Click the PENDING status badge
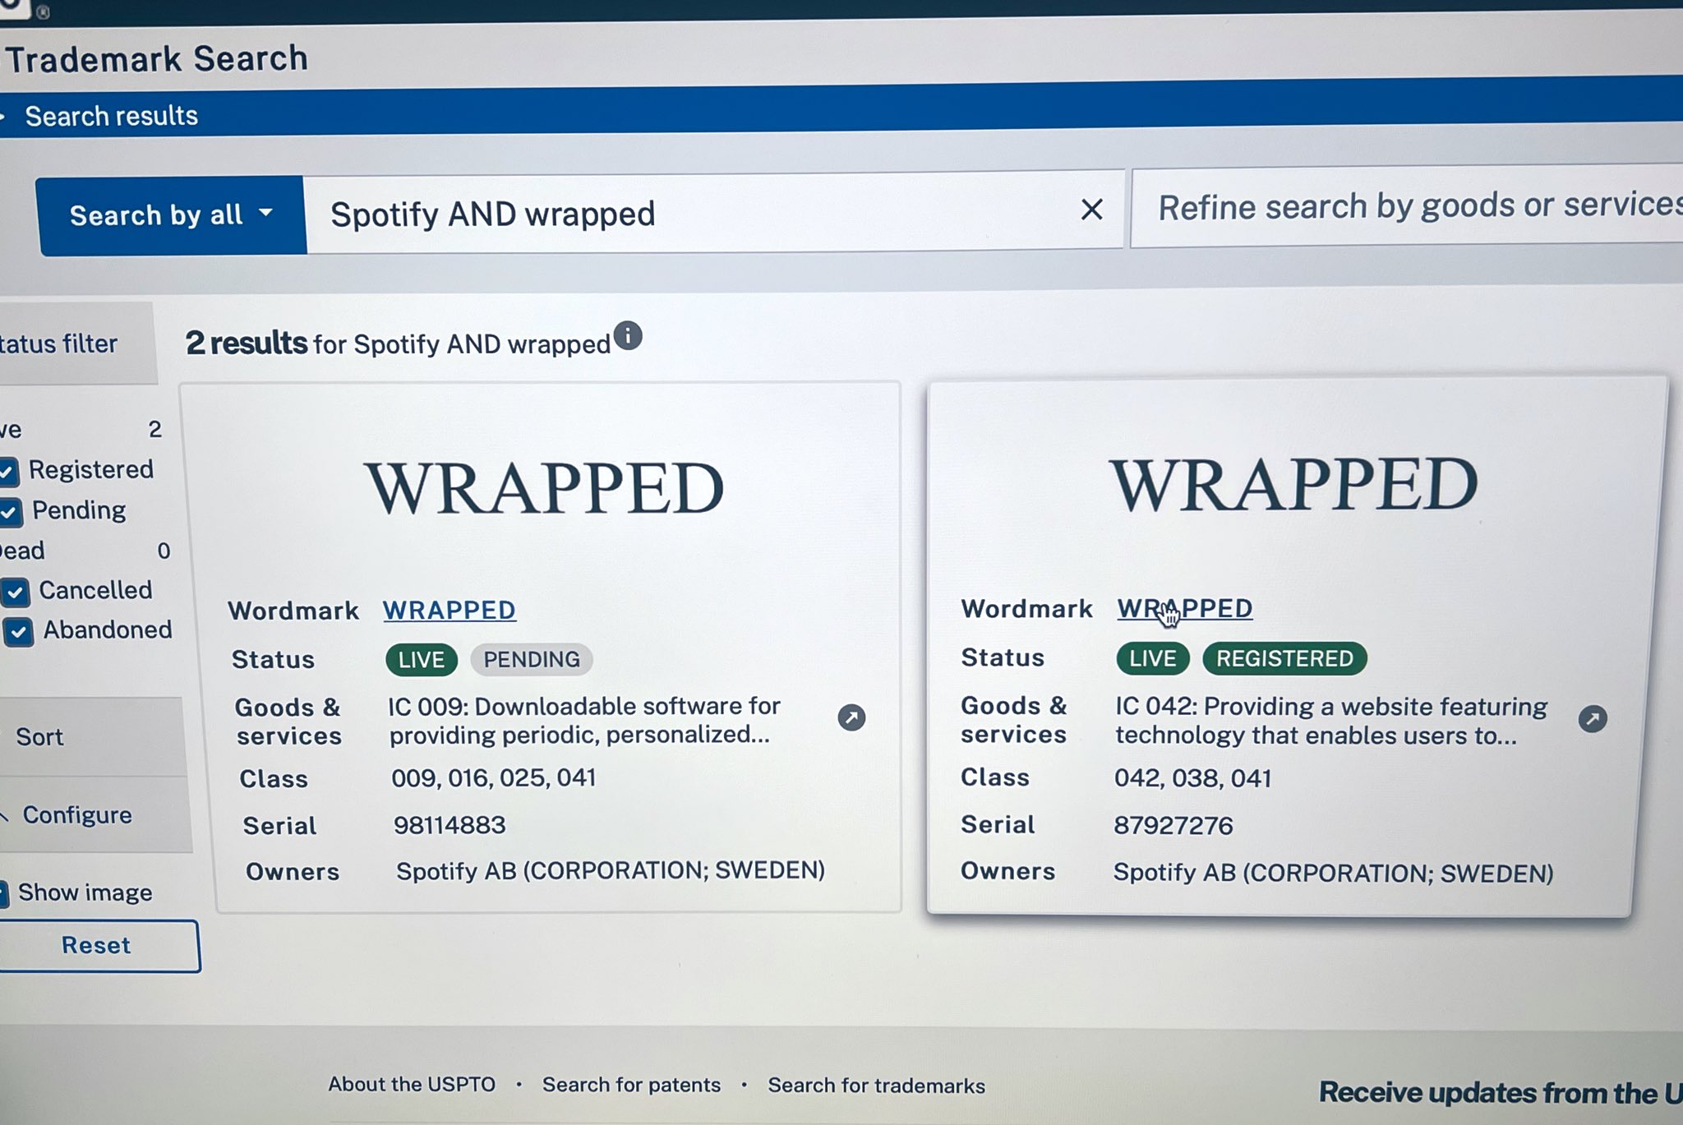Image resolution: width=1683 pixels, height=1125 pixels. (x=531, y=659)
